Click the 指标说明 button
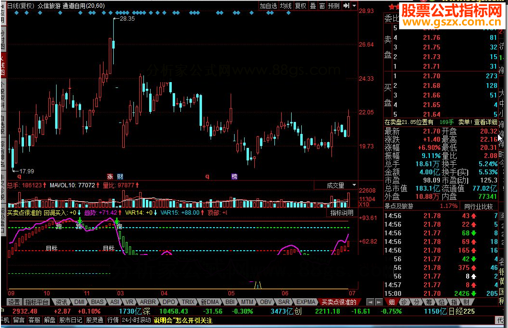Screen dimensions: 508x328 (342, 213)
